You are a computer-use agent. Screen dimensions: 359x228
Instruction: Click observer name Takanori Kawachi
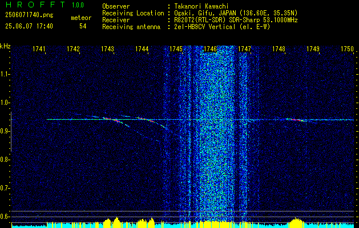(x=201, y=6)
